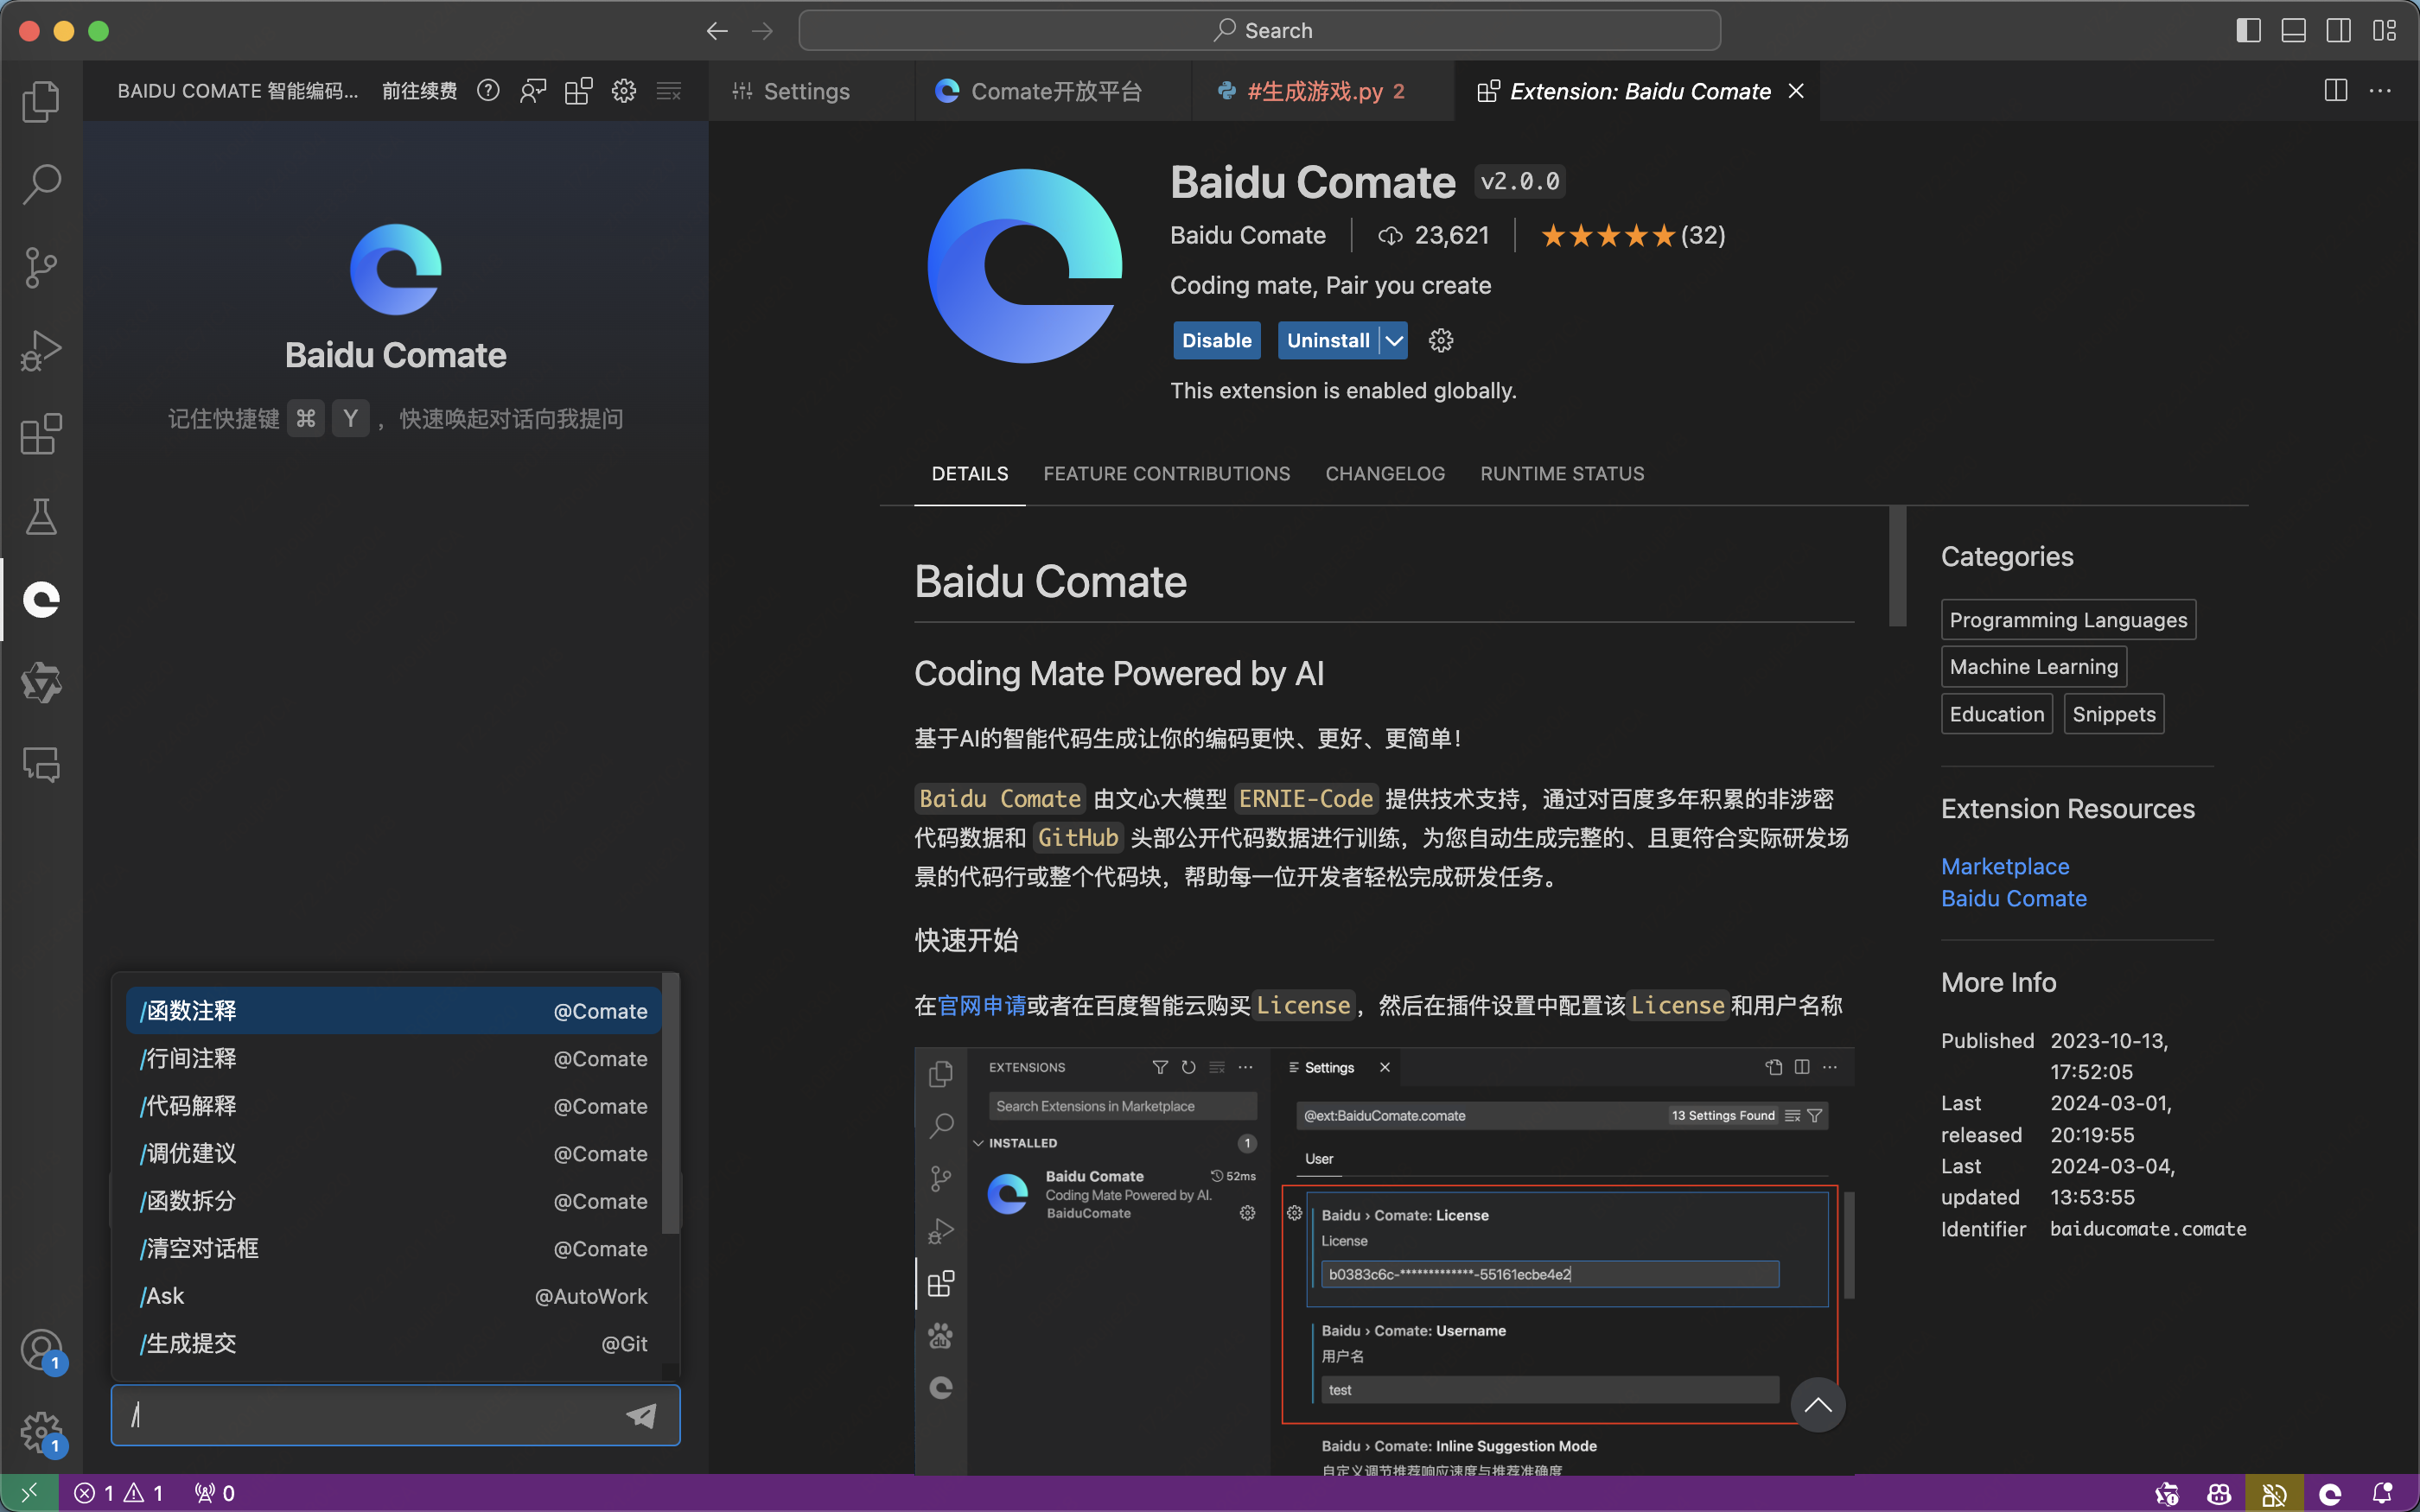The height and width of the screenshot is (1512, 2420).
Task: Open the chat bubbles view in activity bar
Action: pos(41,765)
